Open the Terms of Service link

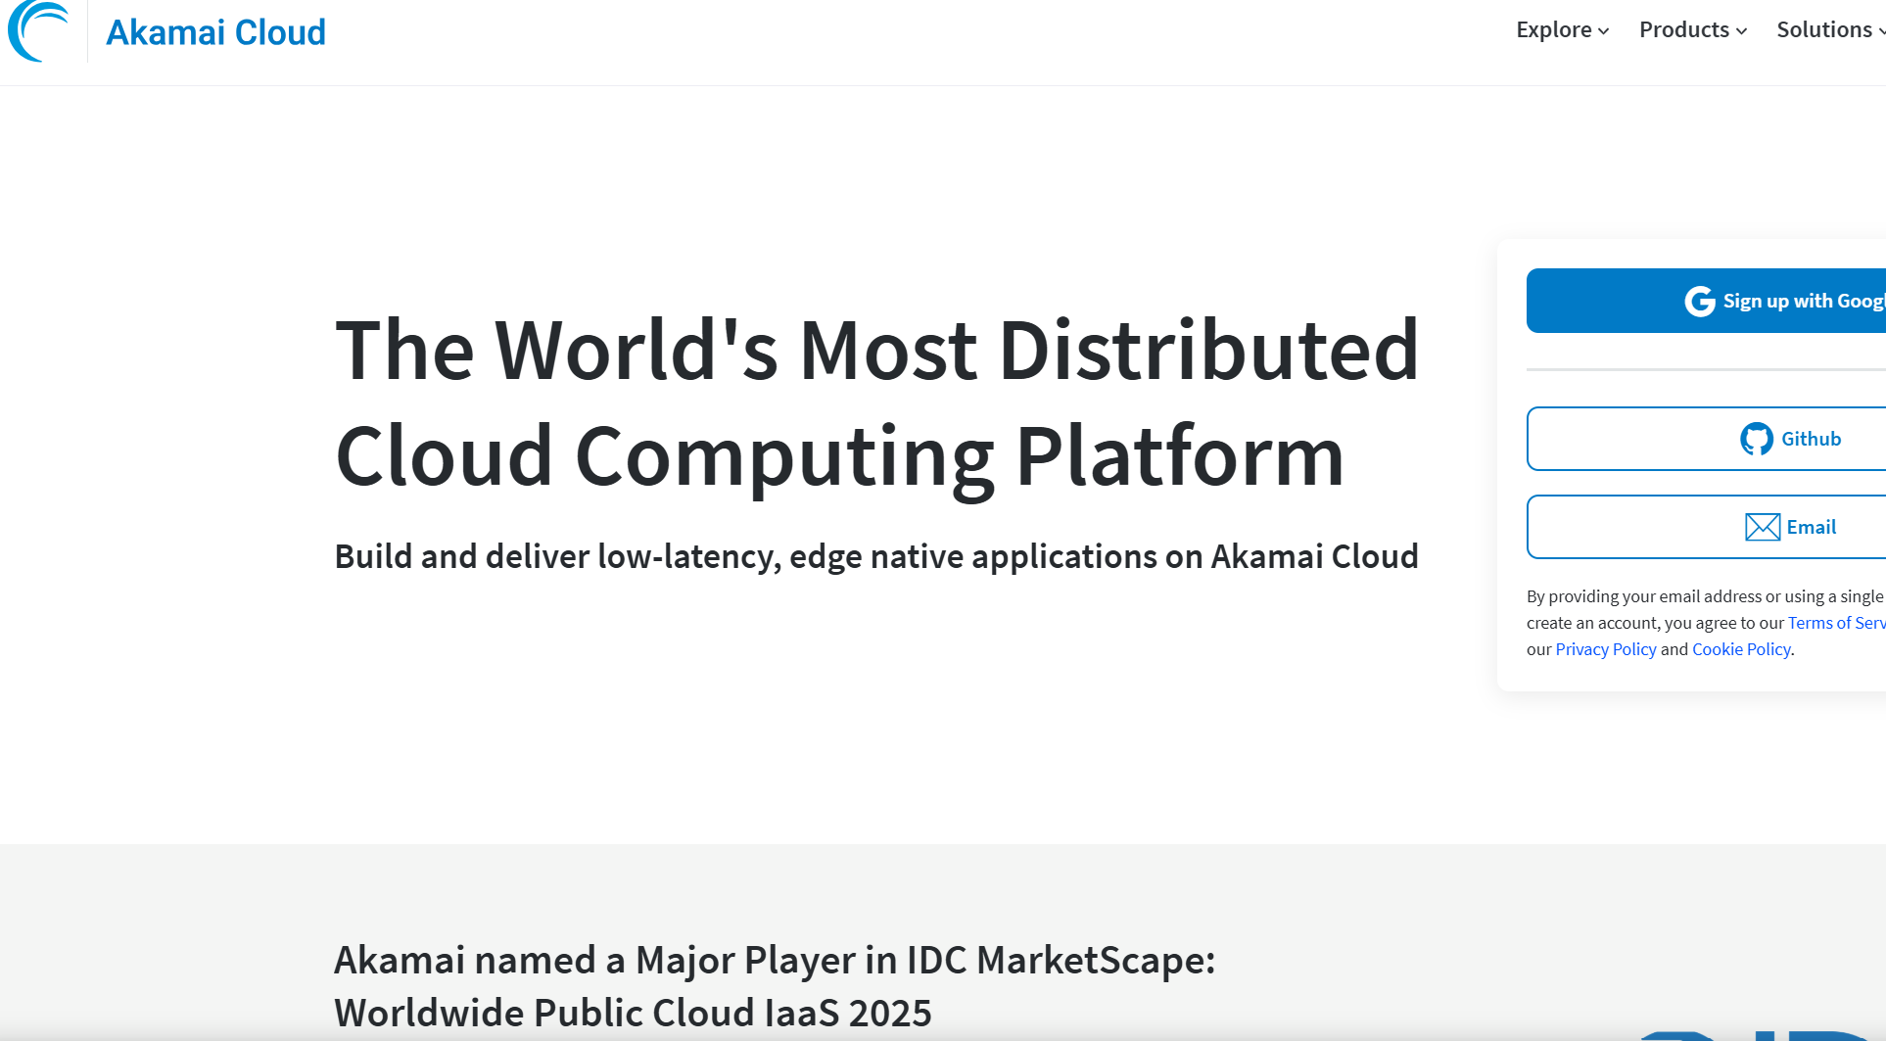(1835, 623)
